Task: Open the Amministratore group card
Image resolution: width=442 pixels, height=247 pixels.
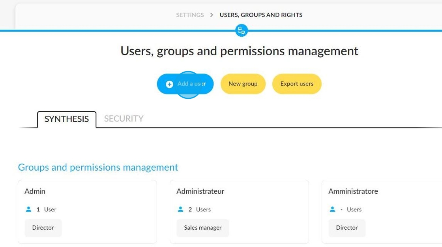Action: pos(382,212)
